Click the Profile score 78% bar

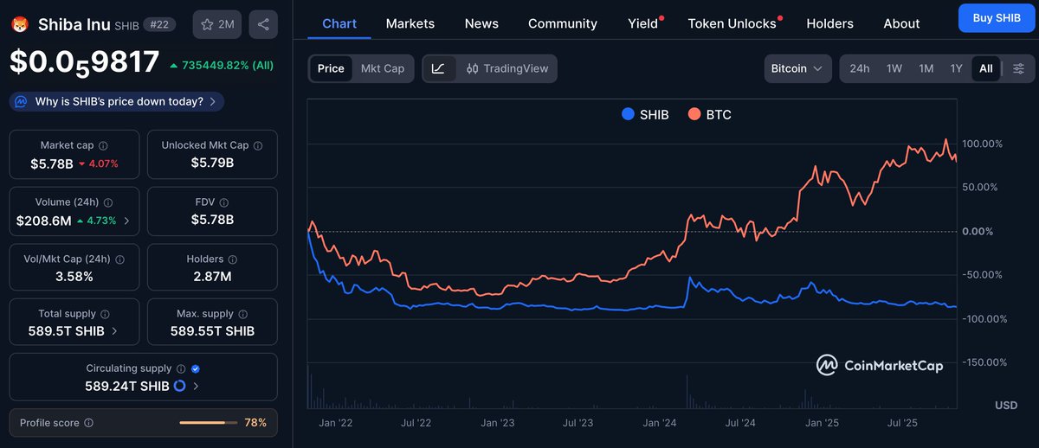pyautogui.click(x=208, y=423)
